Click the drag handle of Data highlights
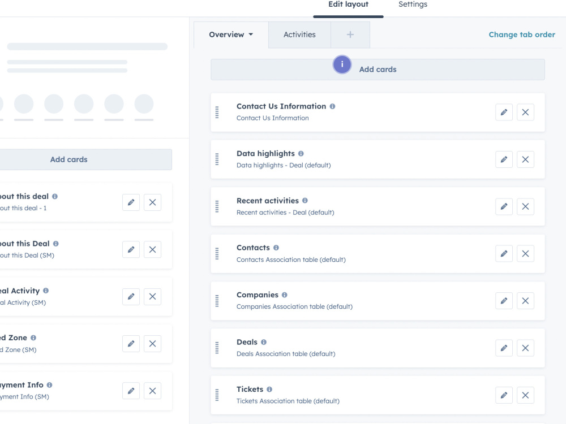Image resolution: width=566 pixels, height=424 pixels. (217, 159)
